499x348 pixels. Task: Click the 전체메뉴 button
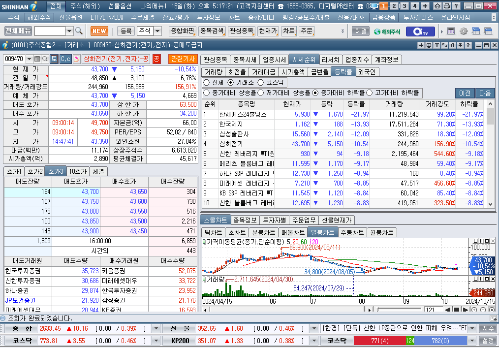pyautogui.click(x=18, y=31)
